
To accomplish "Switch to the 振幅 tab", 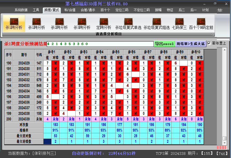I will point(158,10).
